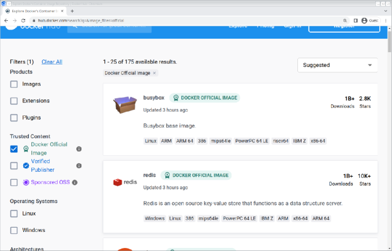The width and height of the screenshot is (392, 251).
Task: Click the Busybox base image description
Action: coord(170,126)
